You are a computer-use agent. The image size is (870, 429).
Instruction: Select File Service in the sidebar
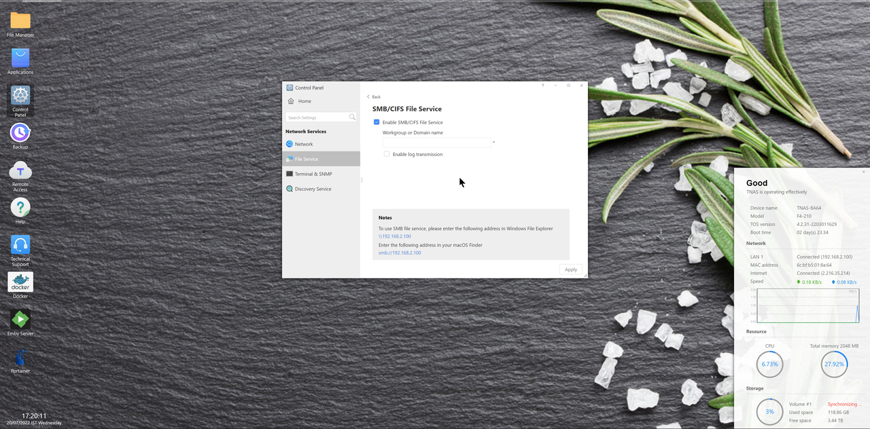point(321,159)
